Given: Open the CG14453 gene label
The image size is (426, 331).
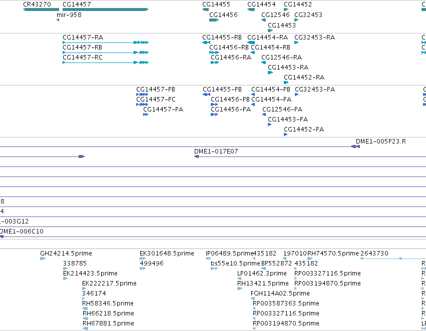Looking at the screenshot, I should point(282,25).
